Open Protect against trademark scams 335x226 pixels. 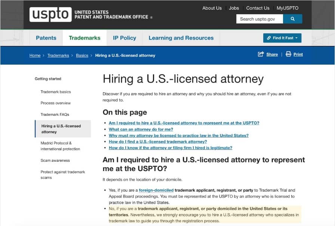[62, 175]
